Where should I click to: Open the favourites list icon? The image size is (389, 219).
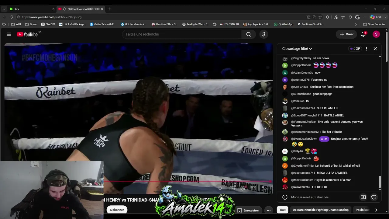[343, 17]
